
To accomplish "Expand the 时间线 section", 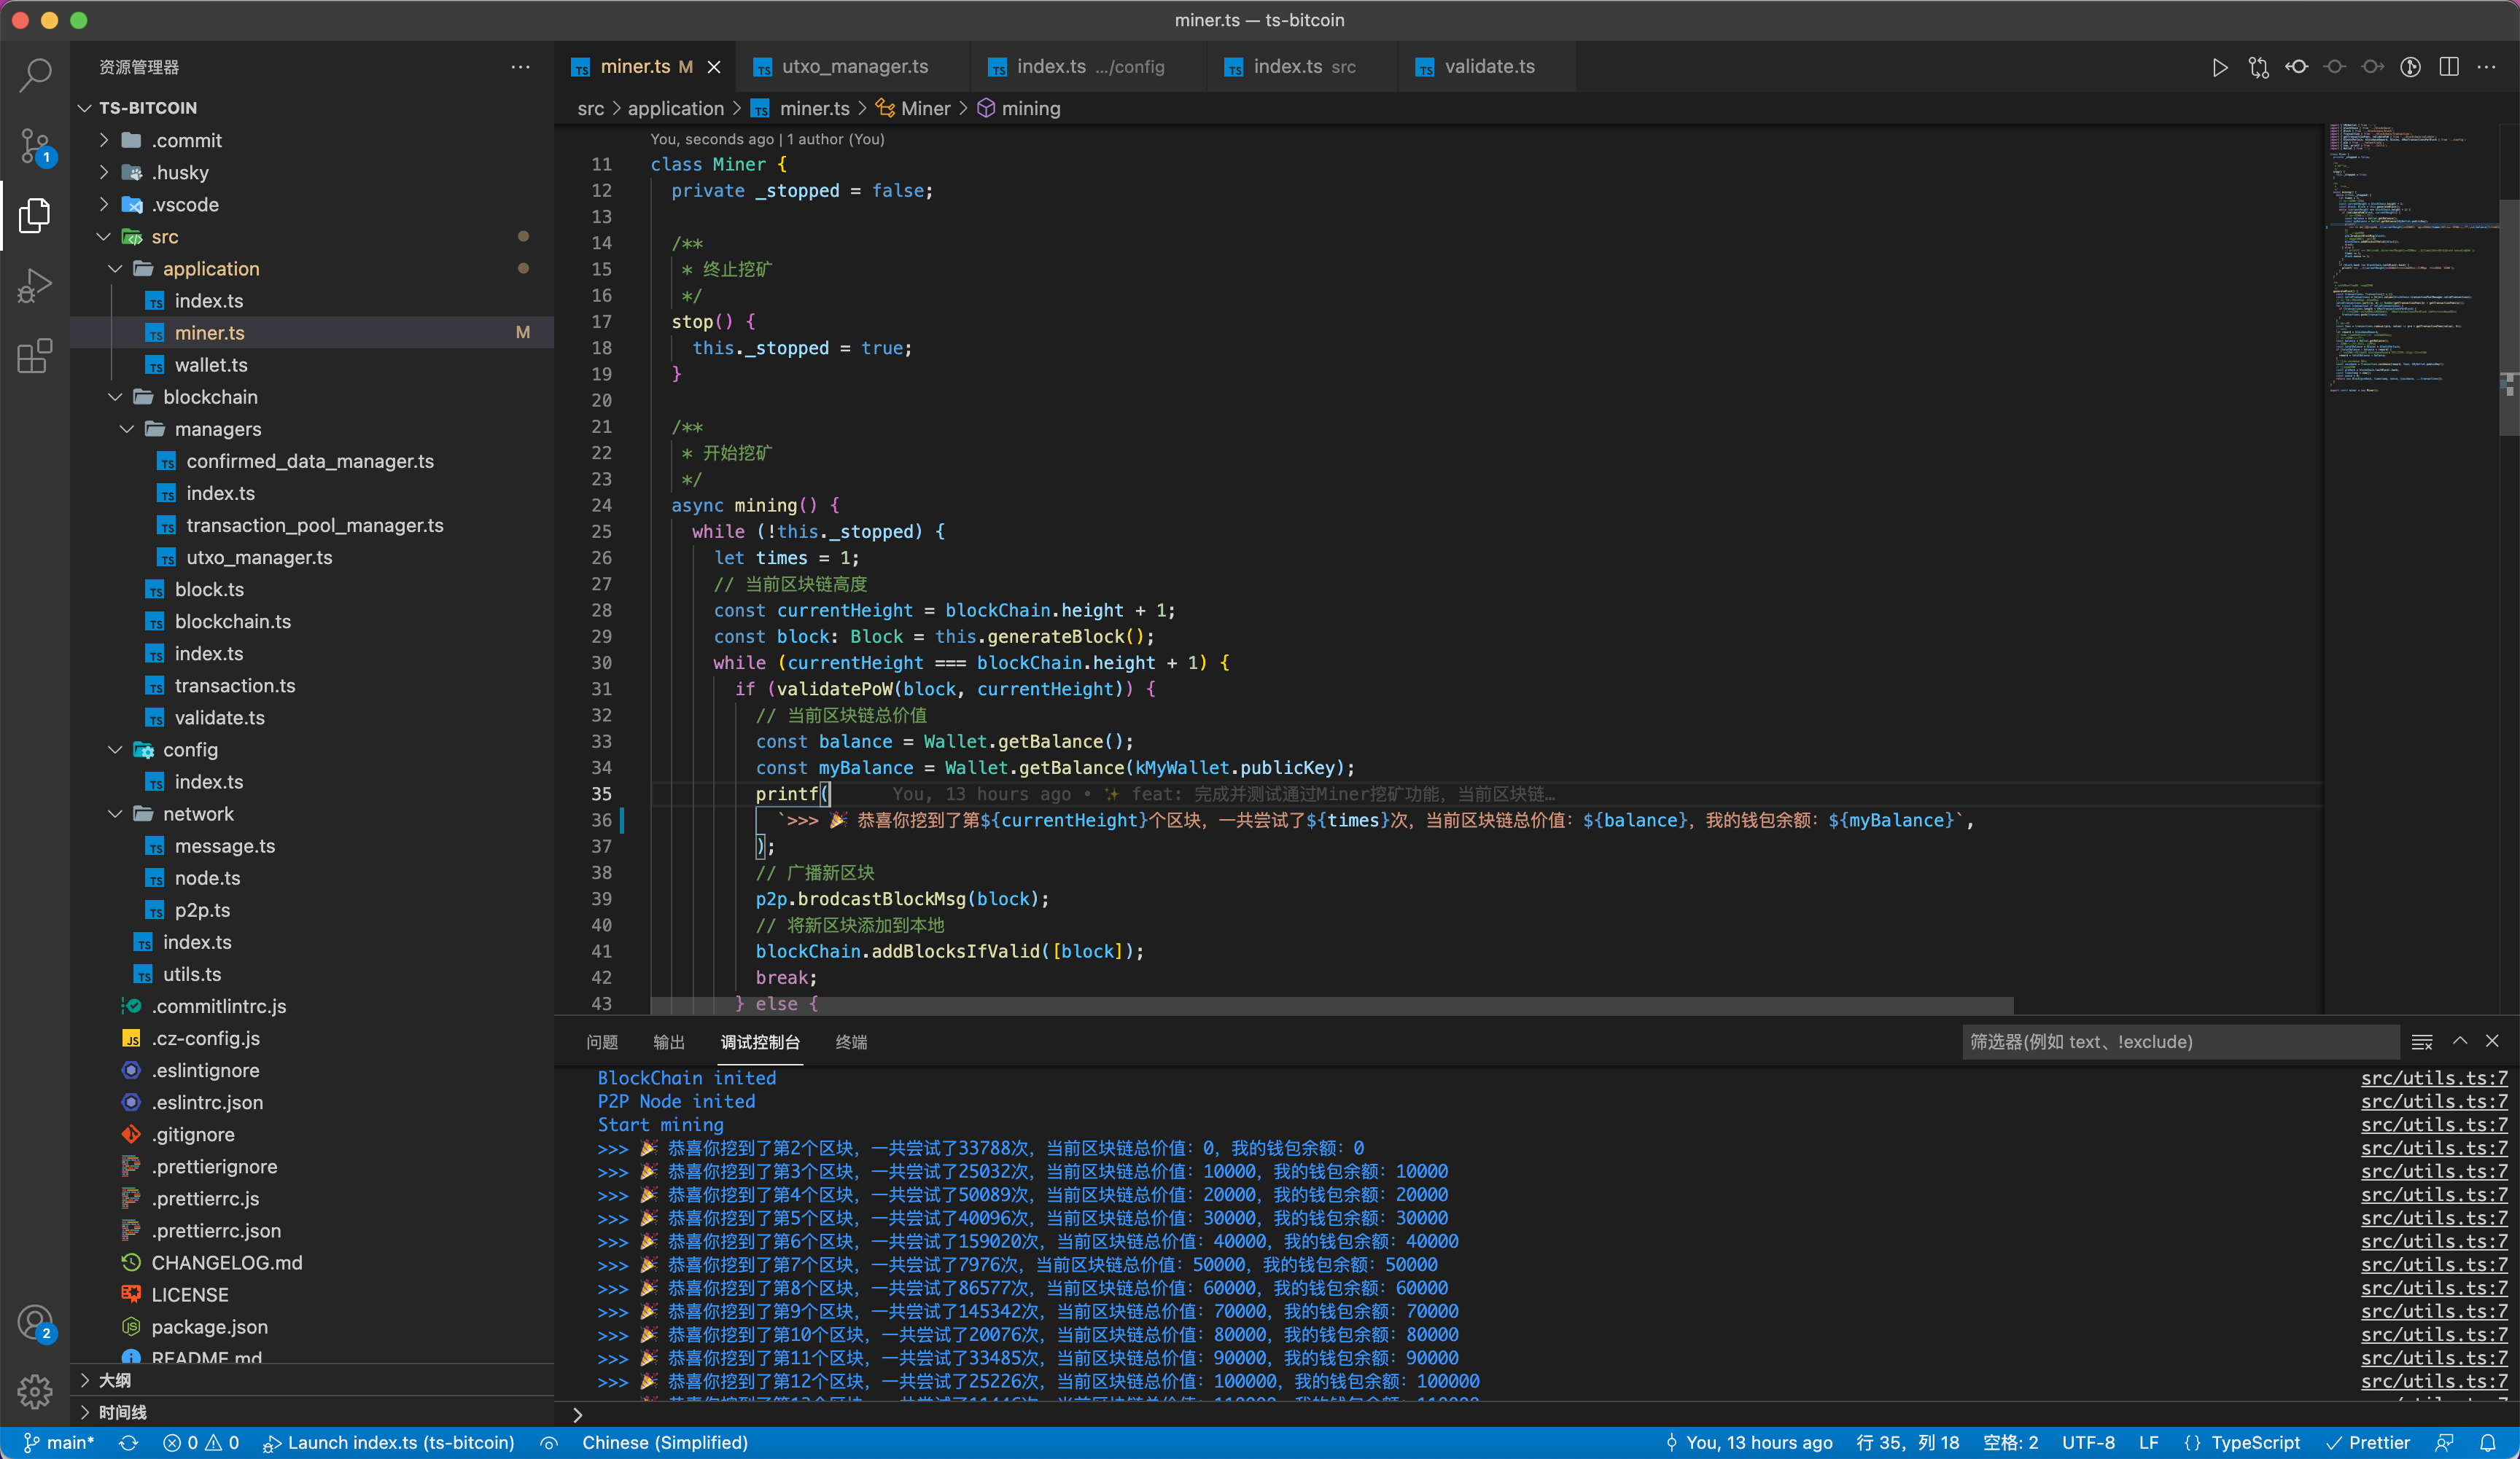I will (x=122, y=1412).
